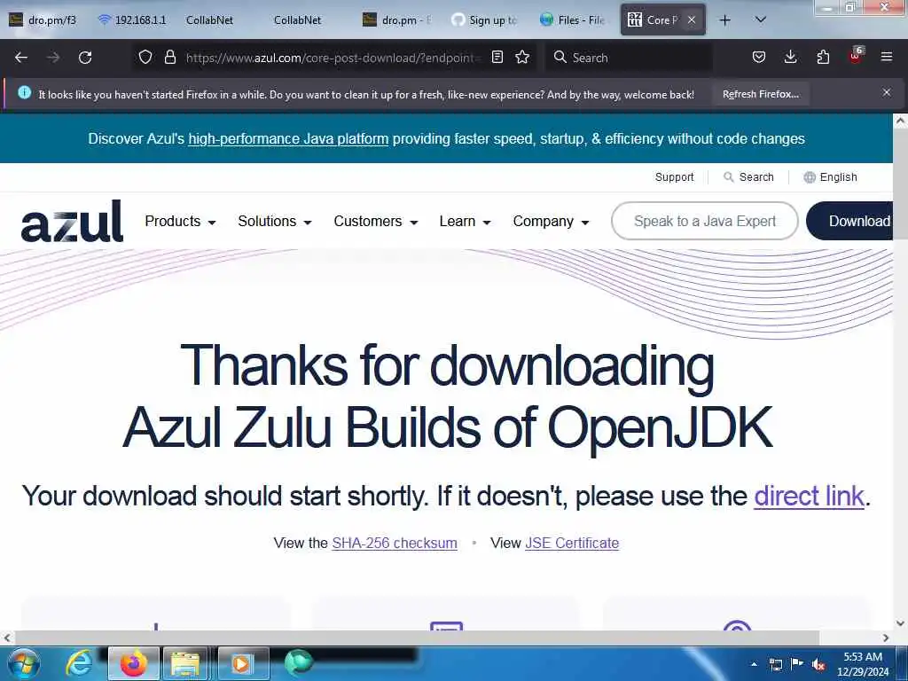Image resolution: width=908 pixels, height=681 pixels.
Task: View the JSE Certificate link
Action: [x=572, y=544]
